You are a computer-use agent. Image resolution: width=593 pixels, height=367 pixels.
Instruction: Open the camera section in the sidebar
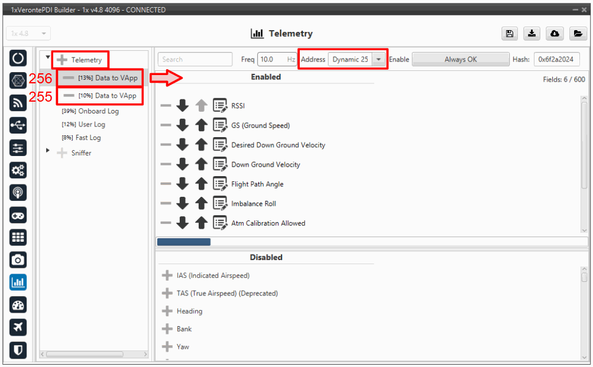(18, 260)
